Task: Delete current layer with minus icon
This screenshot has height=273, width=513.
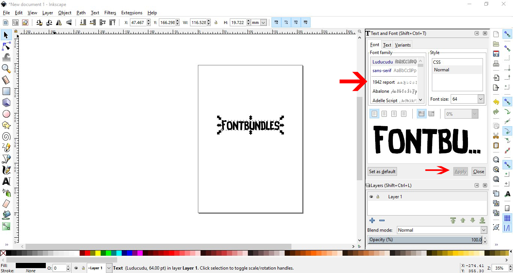Action: [x=382, y=220]
